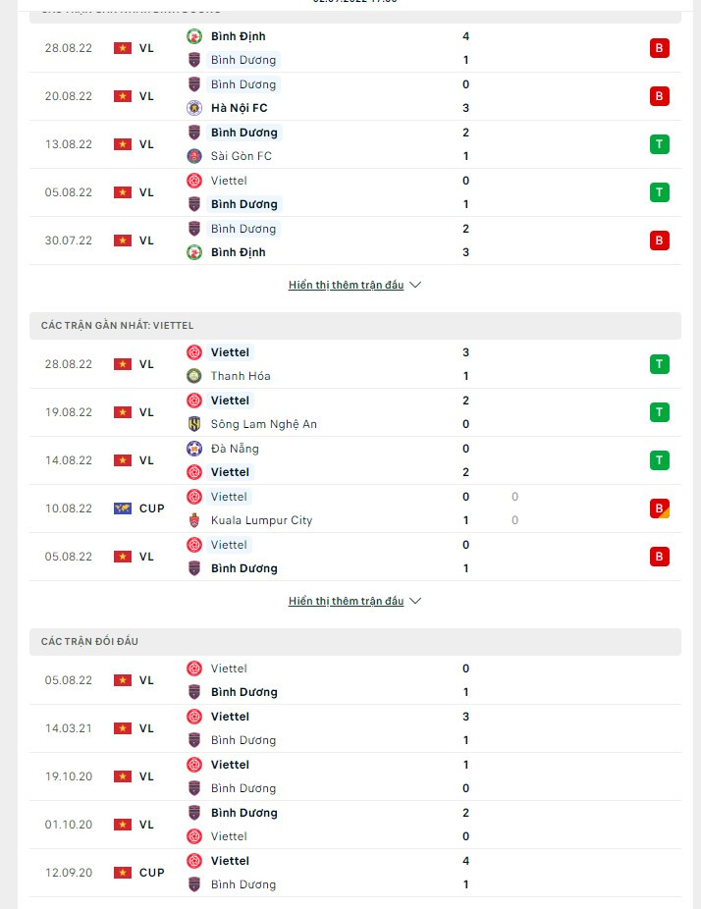Click Sông Lam Nghệ An crest
The width and height of the screenshot is (701, 909).
194,424
